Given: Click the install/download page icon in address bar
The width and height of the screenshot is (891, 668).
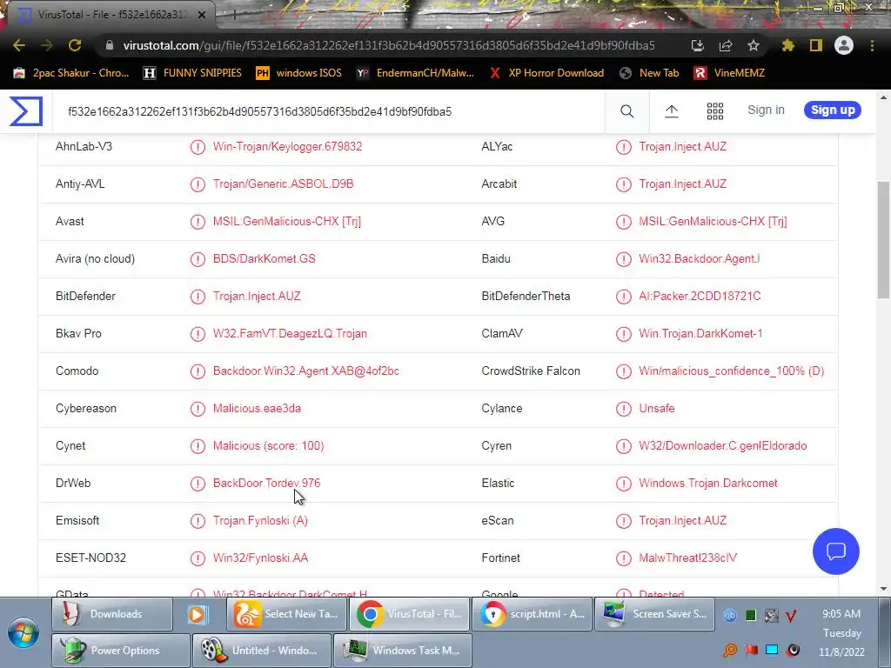Looking at the screenshot, I should tap(698, 45).
